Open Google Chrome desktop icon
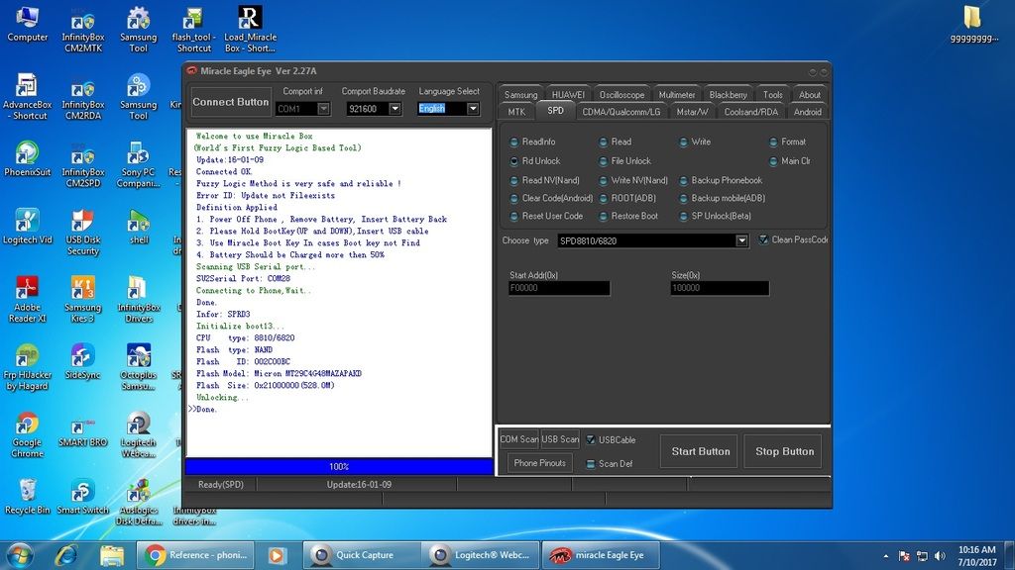 (27, 435)
